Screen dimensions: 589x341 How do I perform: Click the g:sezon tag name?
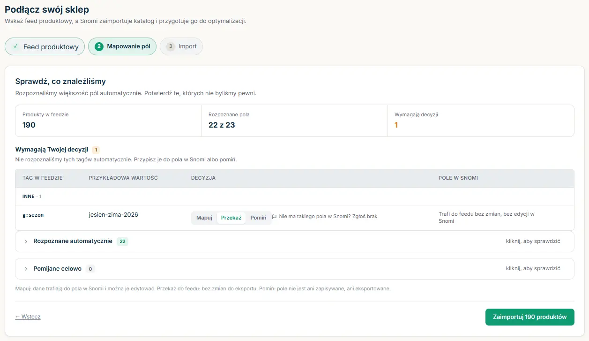33,215
